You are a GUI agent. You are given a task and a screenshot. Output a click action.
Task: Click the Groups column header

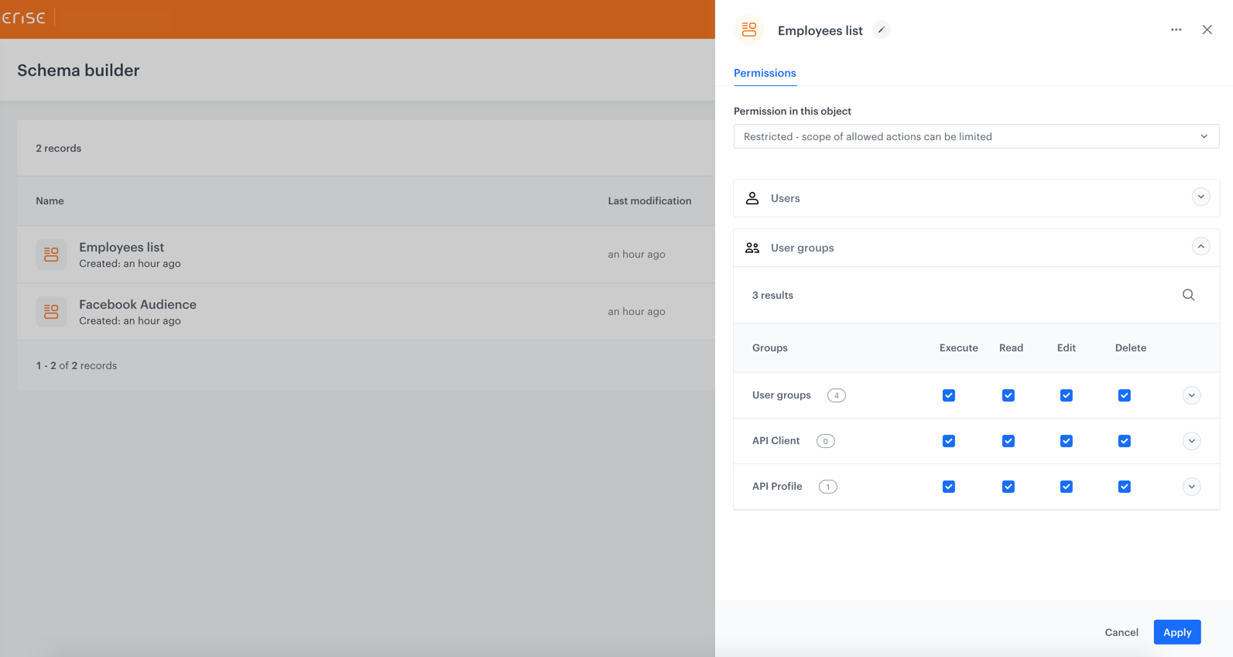769,347
